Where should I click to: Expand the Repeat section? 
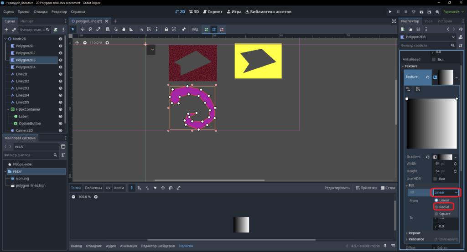pyautogui.click(x=414, y=233)
